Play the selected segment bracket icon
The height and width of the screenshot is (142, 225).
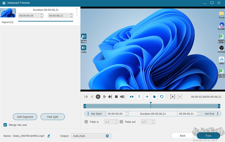tap(173, 97)
